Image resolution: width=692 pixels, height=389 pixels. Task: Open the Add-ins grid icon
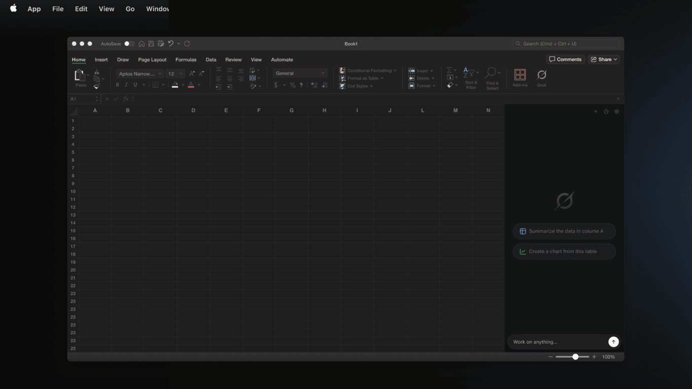coord(520,75)
